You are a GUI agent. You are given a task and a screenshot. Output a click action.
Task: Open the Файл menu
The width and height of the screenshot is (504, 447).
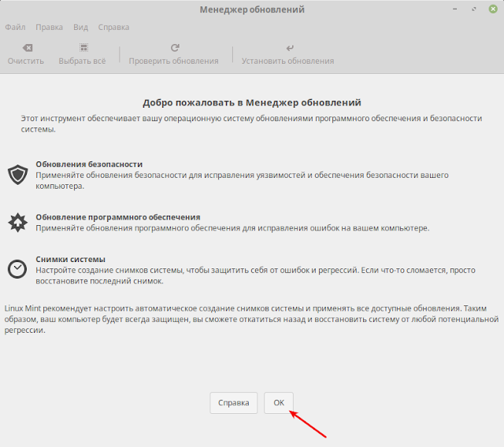15,28
